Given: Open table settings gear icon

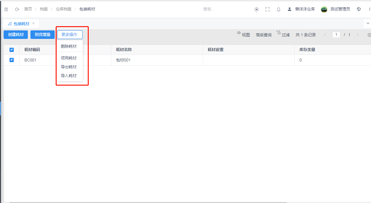Looking at the screenshot, I should click(369, 35).
